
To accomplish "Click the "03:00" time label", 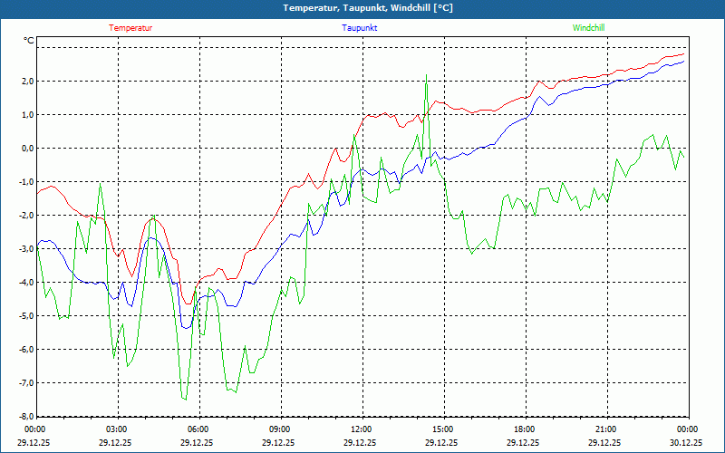I will click(116, 429).
